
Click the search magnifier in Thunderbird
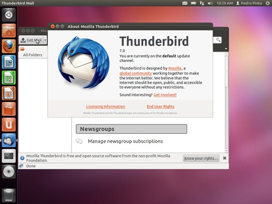(218, 40)
